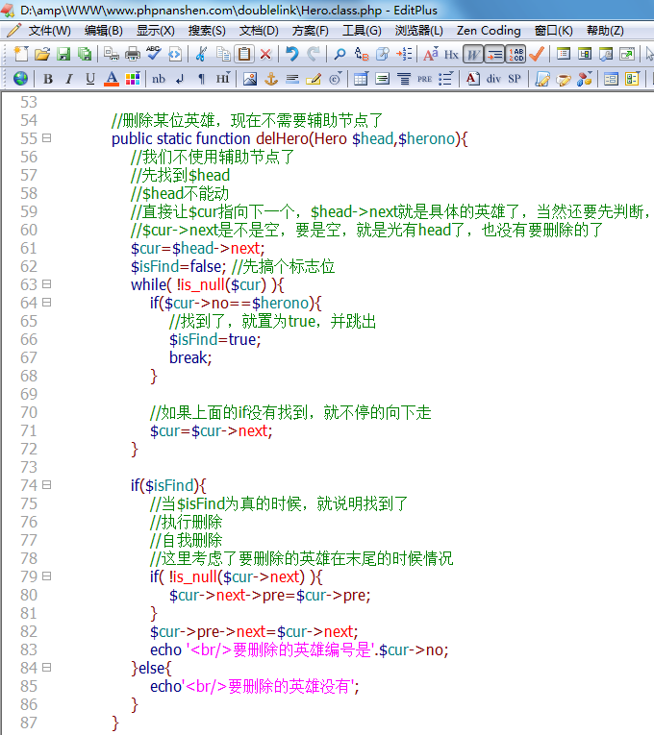Toggle word wrap W button
The height and width of the screenshot is (735, 654).
(472, 55)
